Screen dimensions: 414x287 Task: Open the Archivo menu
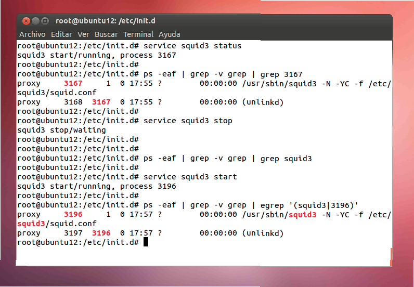click(32, 34)
